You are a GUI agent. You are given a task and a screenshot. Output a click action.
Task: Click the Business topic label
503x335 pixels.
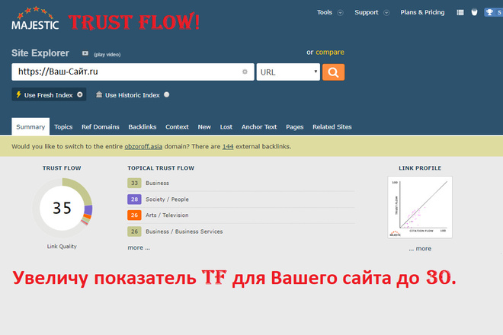(157, 183)
